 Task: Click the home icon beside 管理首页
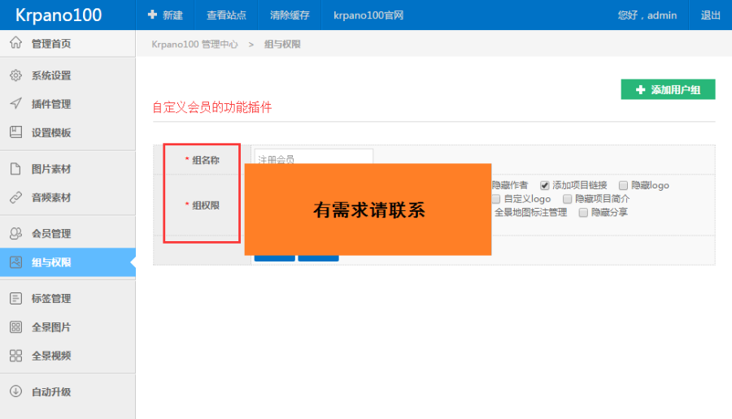coord(16,42)
